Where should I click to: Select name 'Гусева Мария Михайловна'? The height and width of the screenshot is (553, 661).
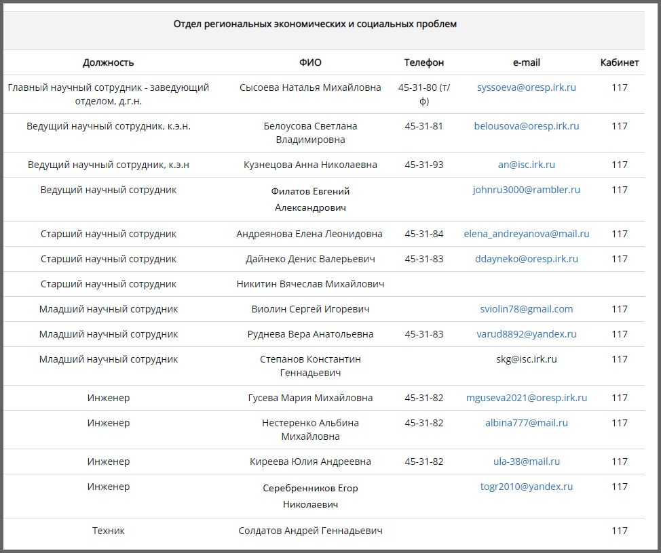310,398
